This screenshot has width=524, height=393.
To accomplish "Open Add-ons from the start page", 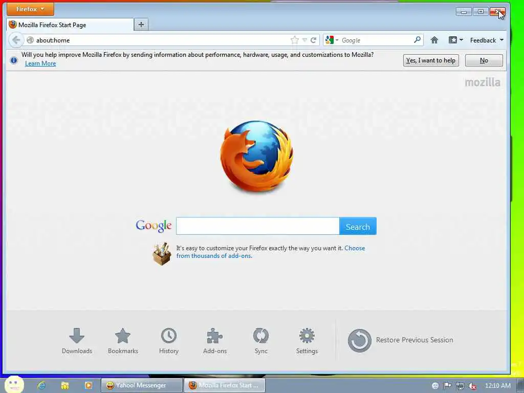I will click(x=215, y=341).
